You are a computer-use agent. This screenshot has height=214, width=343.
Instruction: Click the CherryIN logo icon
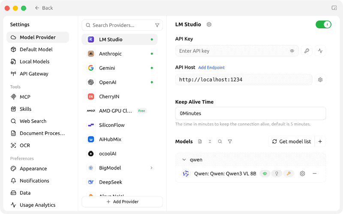pyautogui.click(x=91, y=97)
